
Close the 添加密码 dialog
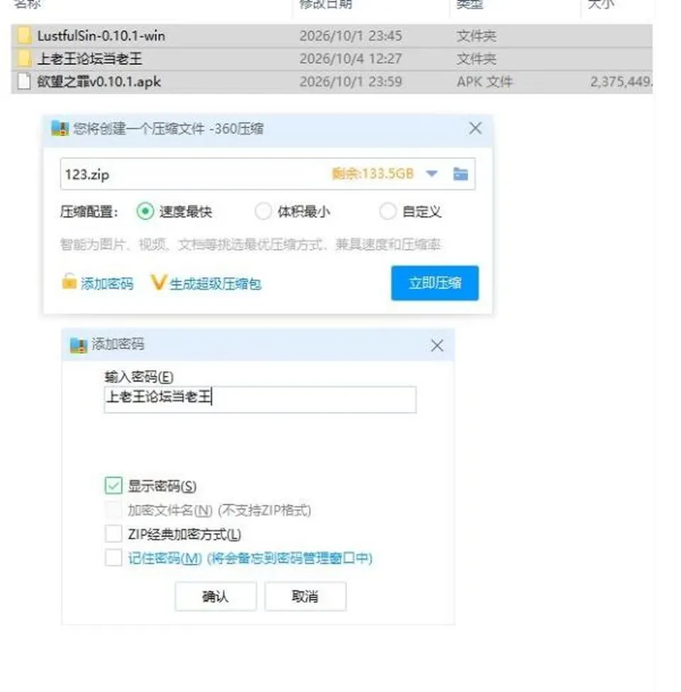click(x=437, y=345)
